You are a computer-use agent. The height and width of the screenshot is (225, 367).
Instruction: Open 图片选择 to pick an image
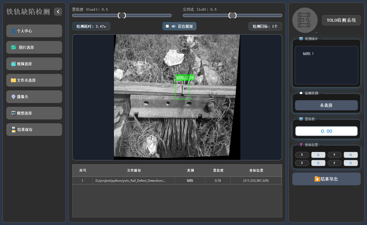(34, 47)
